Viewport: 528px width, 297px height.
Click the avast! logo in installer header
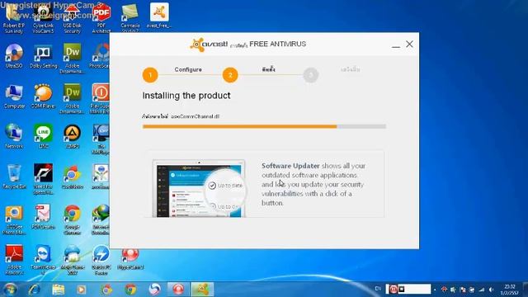tap(209, 45)
